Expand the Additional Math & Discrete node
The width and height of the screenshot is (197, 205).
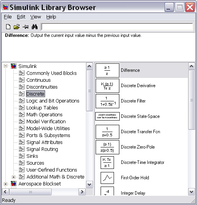13,177
